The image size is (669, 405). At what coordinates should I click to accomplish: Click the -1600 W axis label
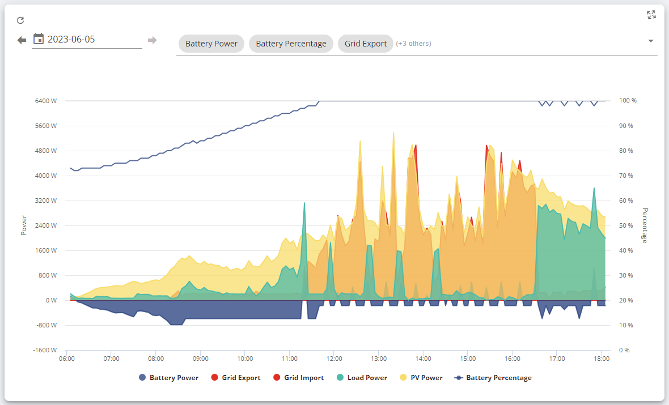pyautogui.click(x=45, y=350)
